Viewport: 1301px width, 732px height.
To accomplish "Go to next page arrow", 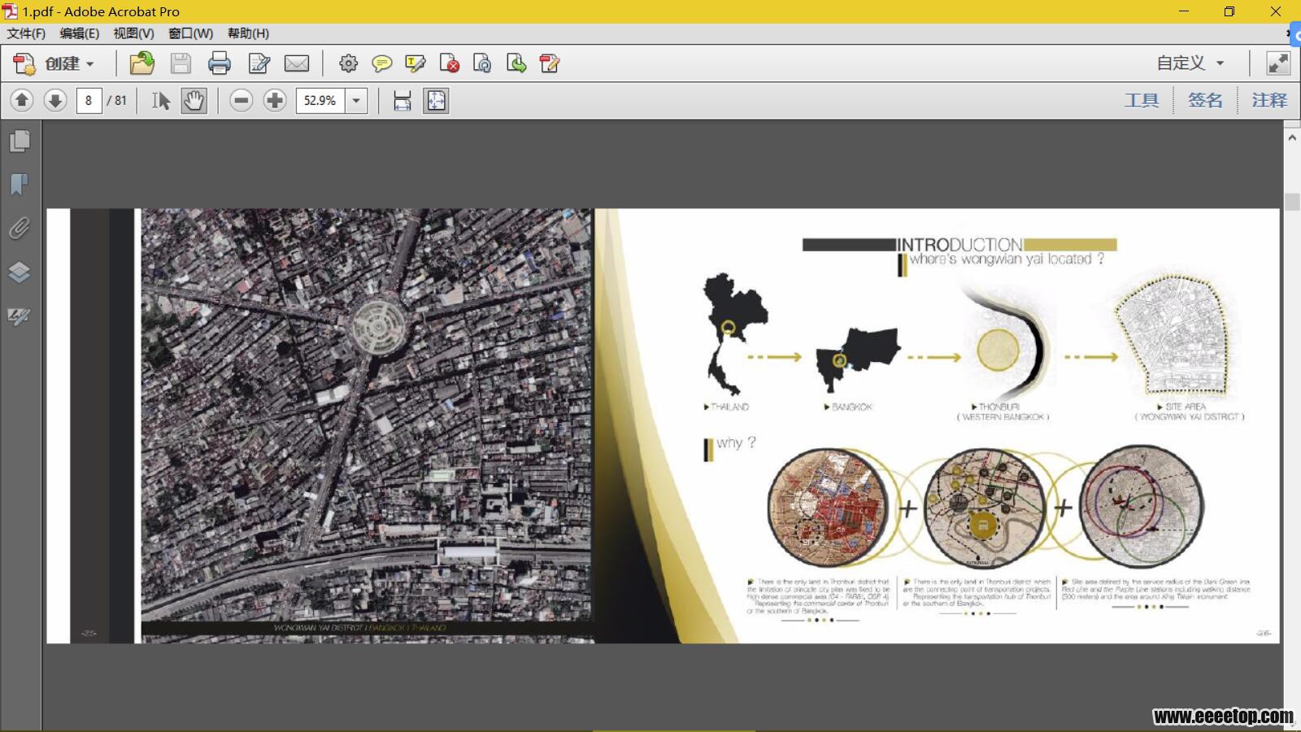I will click(x=55, y=100).
